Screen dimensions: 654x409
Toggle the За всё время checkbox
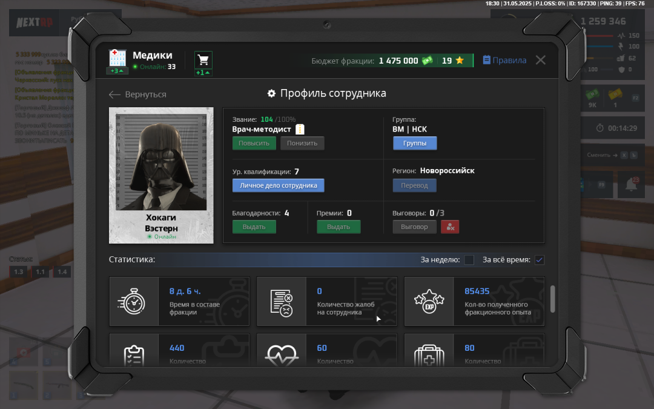[x=540, y=260]
